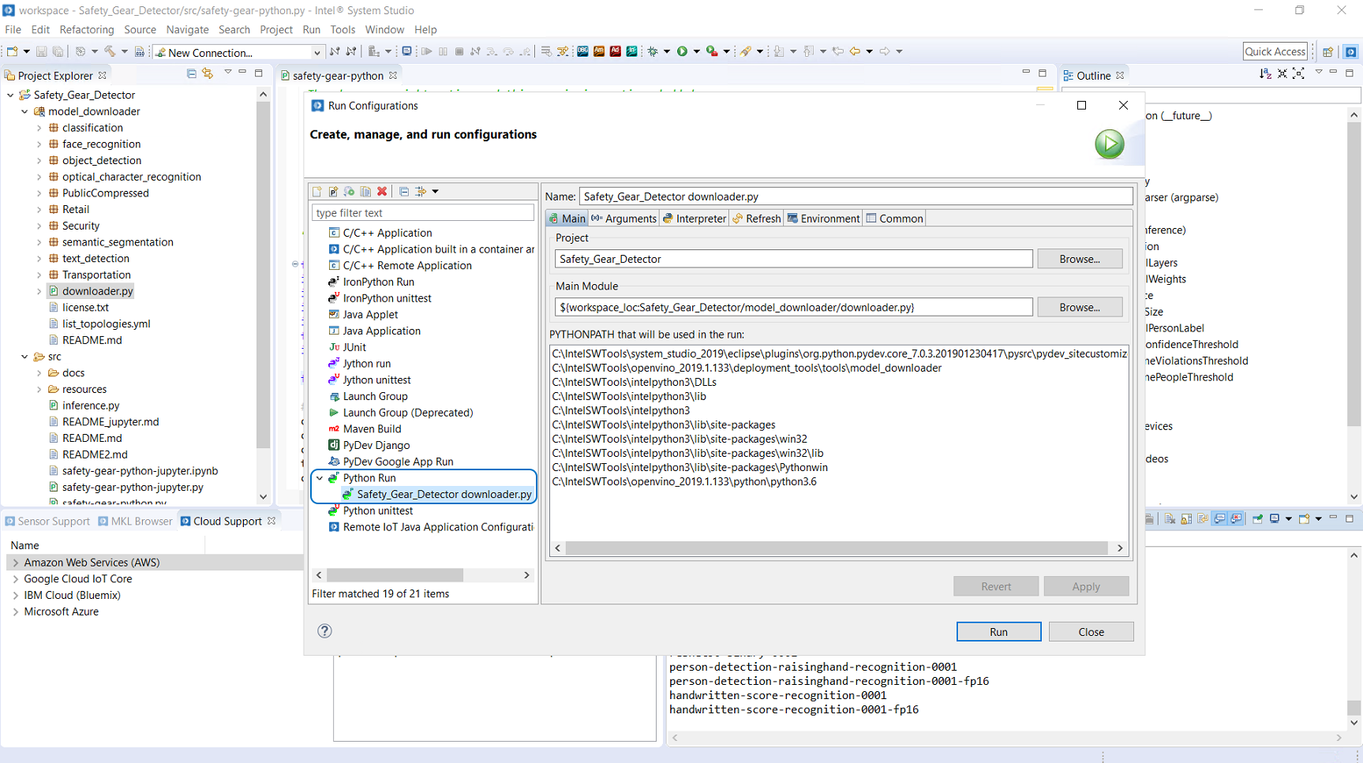Open Navigate menu in menu bar
The image size is (1363, 763).
[x=187, y=30]
